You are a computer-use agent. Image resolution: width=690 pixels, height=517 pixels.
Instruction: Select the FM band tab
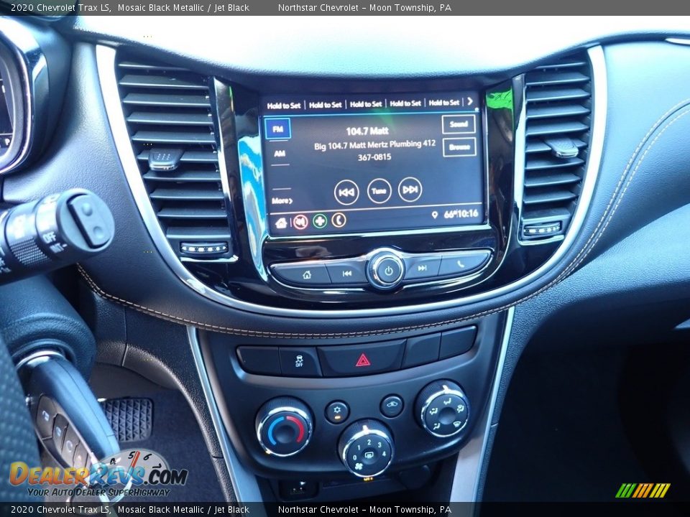277,129
